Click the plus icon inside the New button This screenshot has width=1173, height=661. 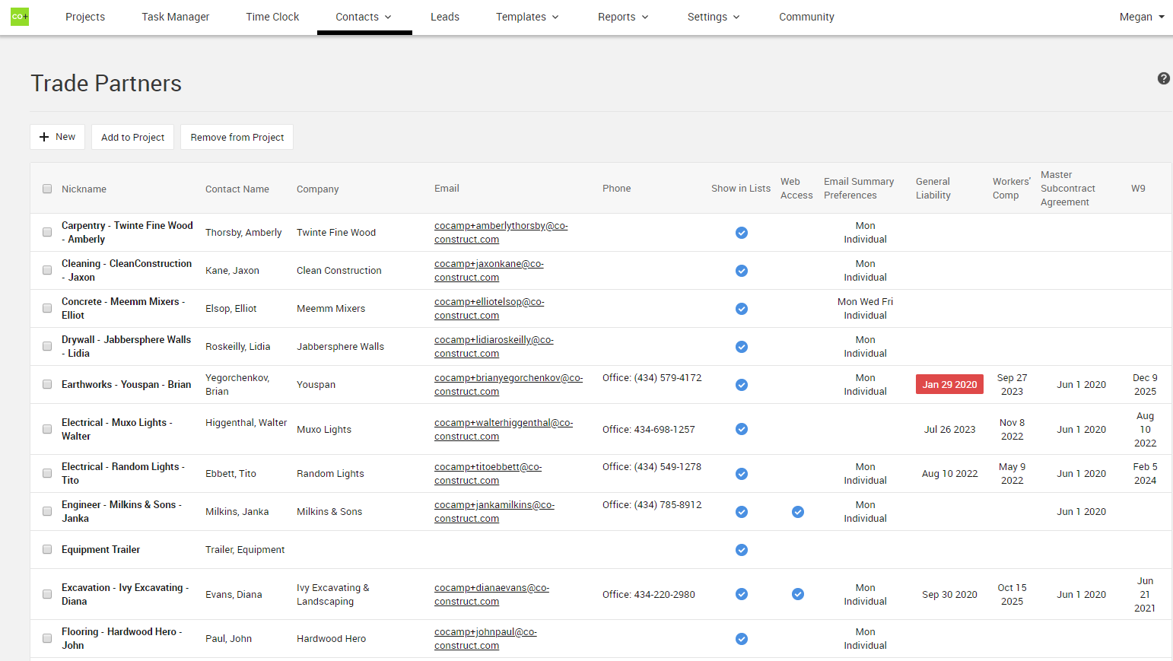[43, 137]
